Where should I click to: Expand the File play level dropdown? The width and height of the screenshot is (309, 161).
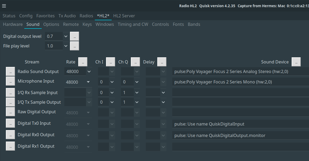[66, 46]
